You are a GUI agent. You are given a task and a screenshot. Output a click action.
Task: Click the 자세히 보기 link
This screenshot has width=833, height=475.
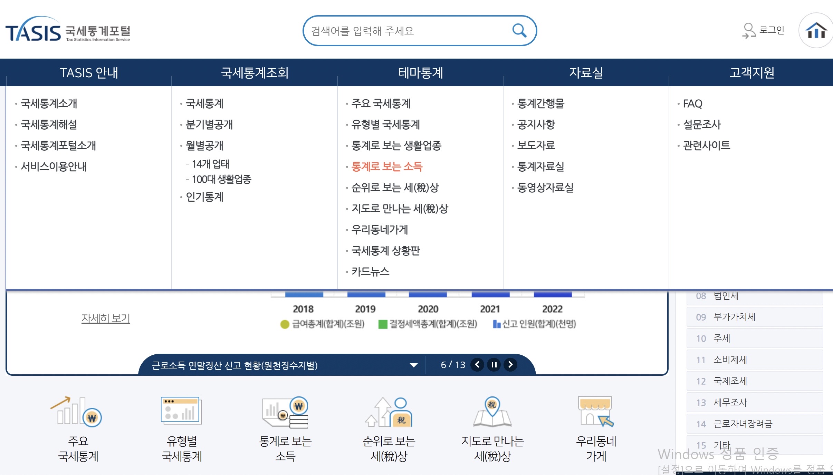[x=106, y=318]
